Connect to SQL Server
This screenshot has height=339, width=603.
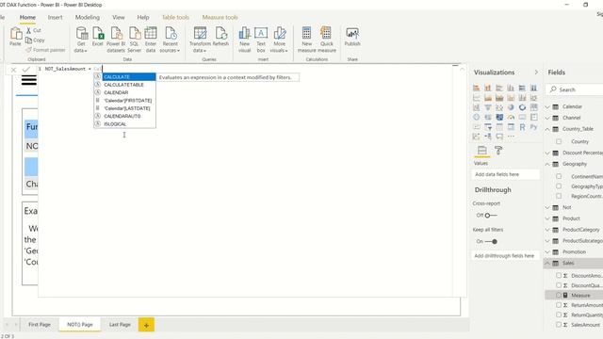[x=134, y=40]
